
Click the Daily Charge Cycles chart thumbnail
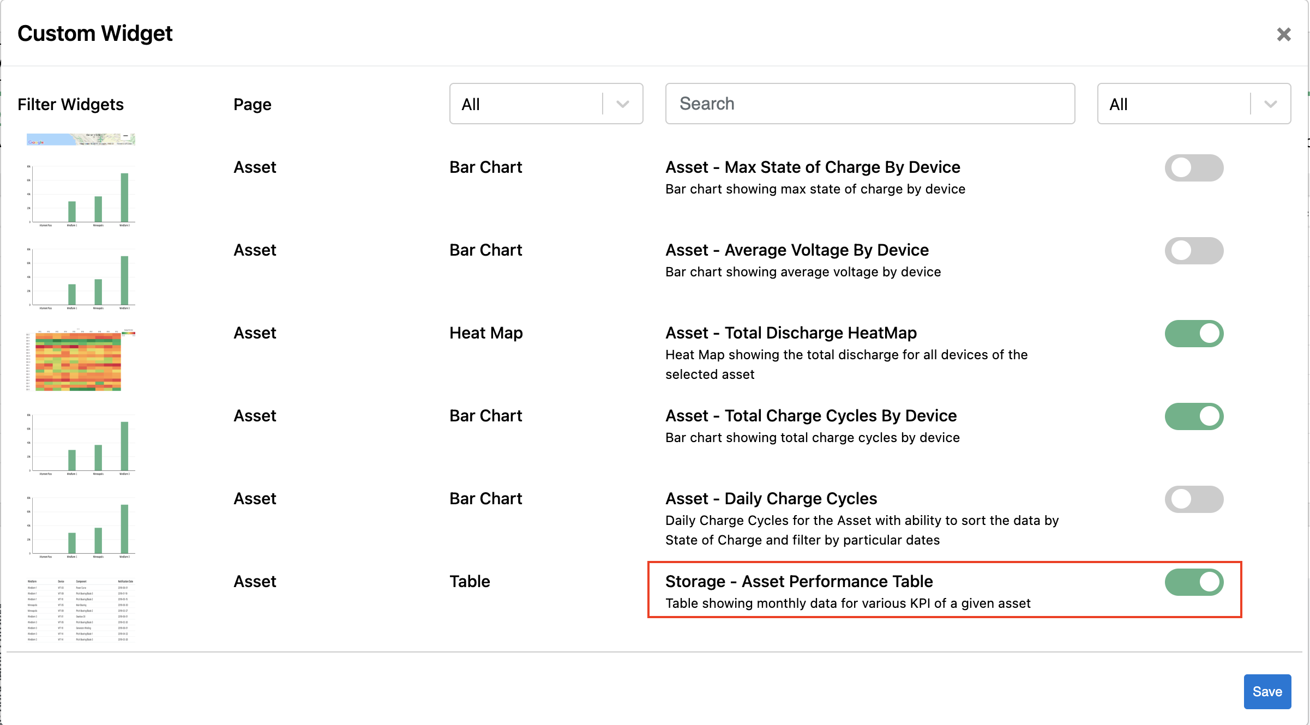click(81, 527)
